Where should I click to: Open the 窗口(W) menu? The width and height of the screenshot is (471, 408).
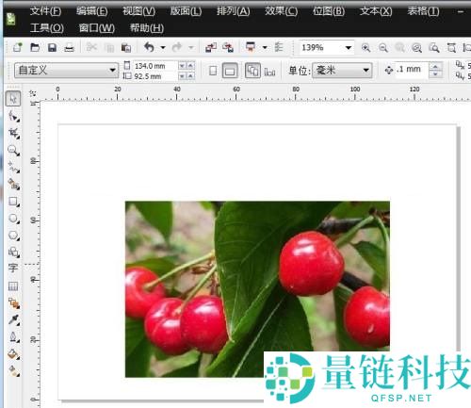coord(97,28)
